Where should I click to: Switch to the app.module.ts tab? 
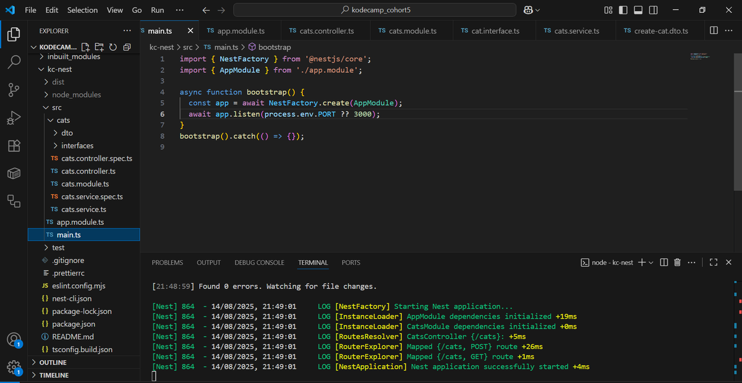(241, 31)
